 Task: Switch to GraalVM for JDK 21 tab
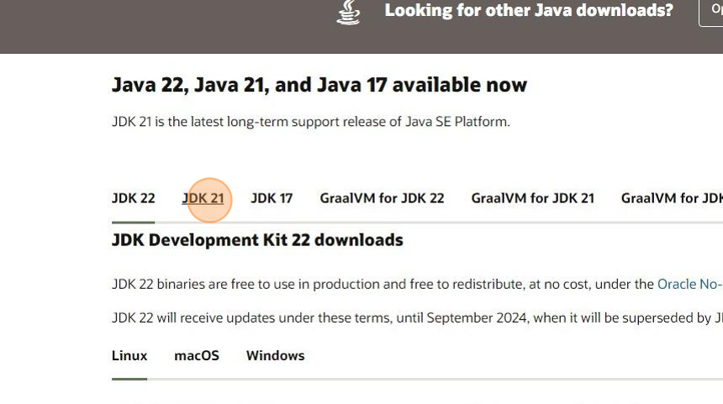point(532,198)
